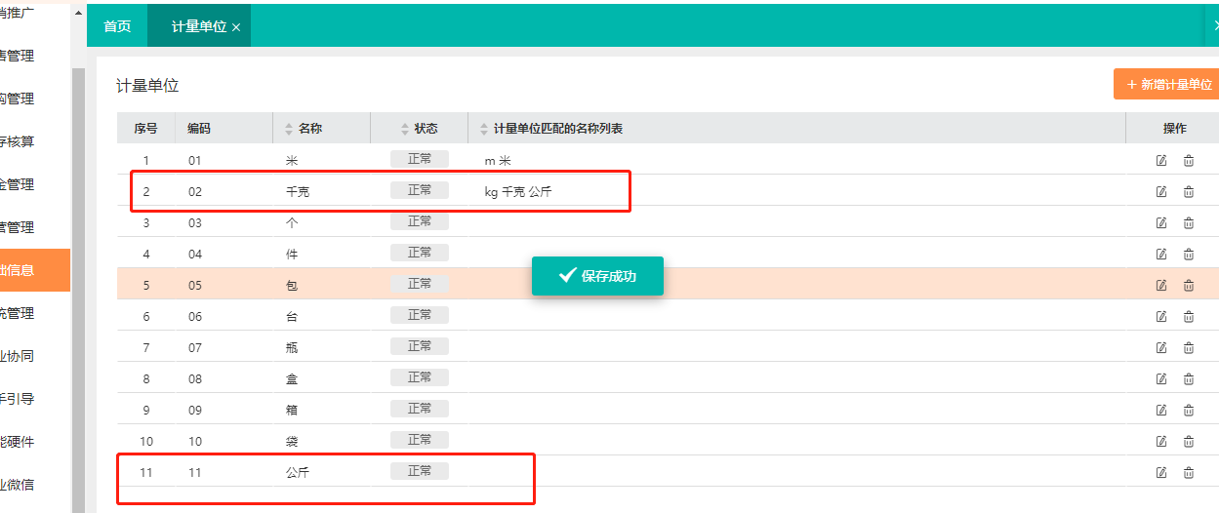The image size is (1219, 513).
Task: Edit the 台 unit row
Action: coord(1161,317)
